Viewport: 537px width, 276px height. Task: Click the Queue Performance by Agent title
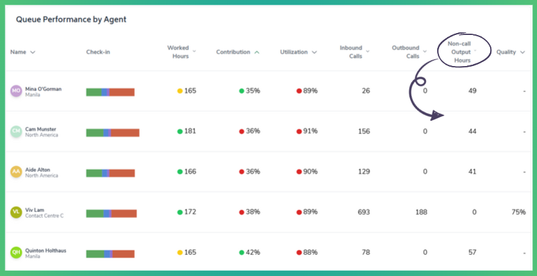(71, 20)
